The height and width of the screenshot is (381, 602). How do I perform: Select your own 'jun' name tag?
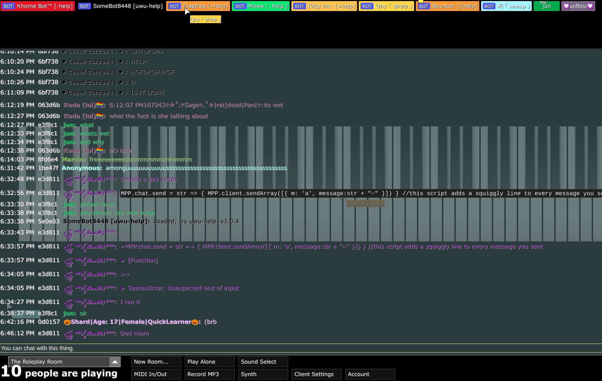(546, 6)
